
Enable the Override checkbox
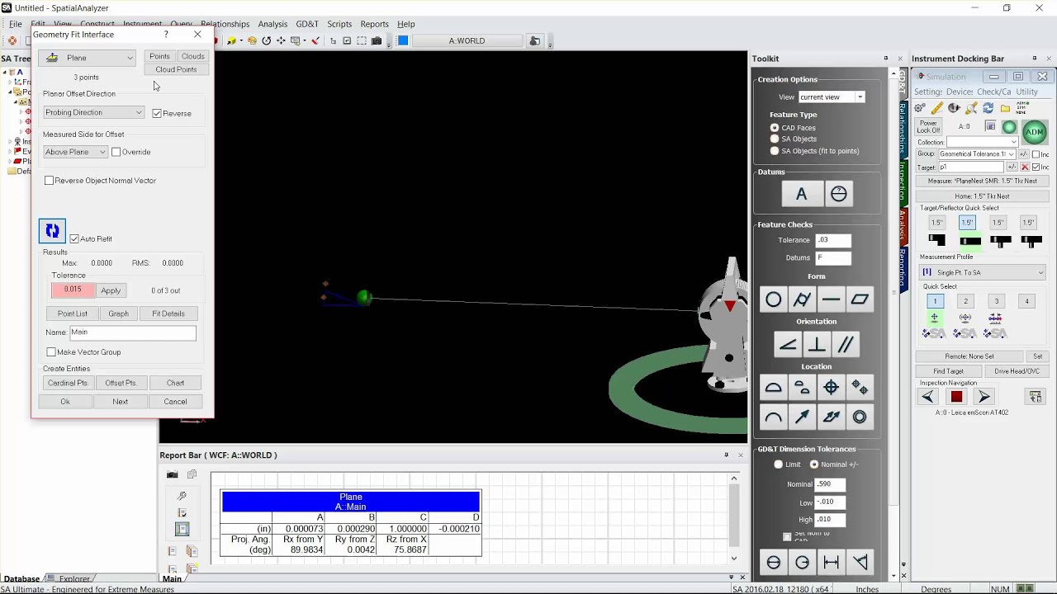[116, 152]
